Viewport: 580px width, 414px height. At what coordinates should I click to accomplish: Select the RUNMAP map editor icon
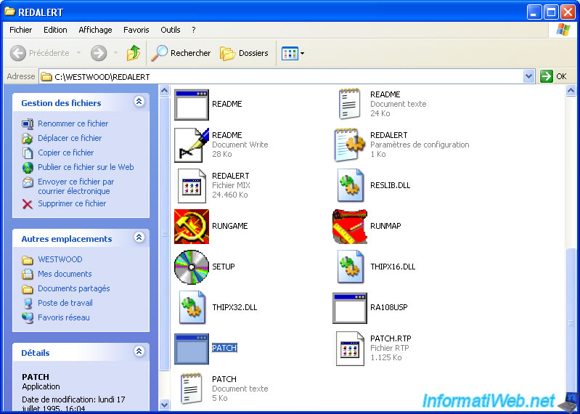click(350, 227)
